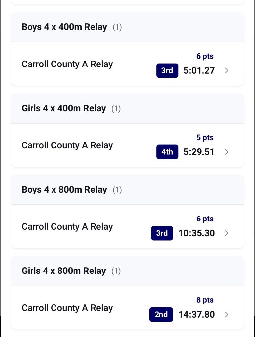Select Carroll County A Relay under Girls 4x400m
This screenshot has width=255, height=337.
67,145
